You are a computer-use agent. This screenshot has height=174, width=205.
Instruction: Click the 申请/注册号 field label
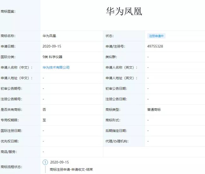point(115,46)
